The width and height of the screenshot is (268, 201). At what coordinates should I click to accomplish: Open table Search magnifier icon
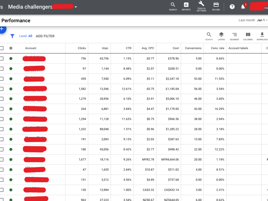209,36
